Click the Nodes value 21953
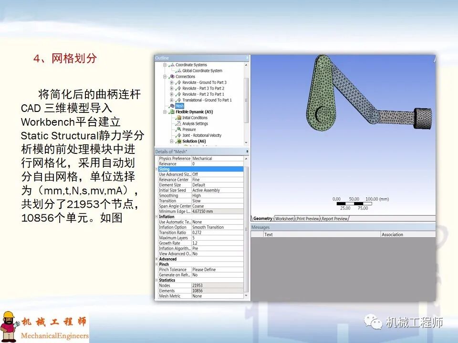Image resolution: width=458 pixels, height=343 pixels. (x=218, y=285)
